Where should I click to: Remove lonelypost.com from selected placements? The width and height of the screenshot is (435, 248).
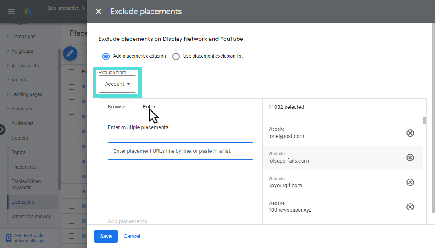coord(410,133)
